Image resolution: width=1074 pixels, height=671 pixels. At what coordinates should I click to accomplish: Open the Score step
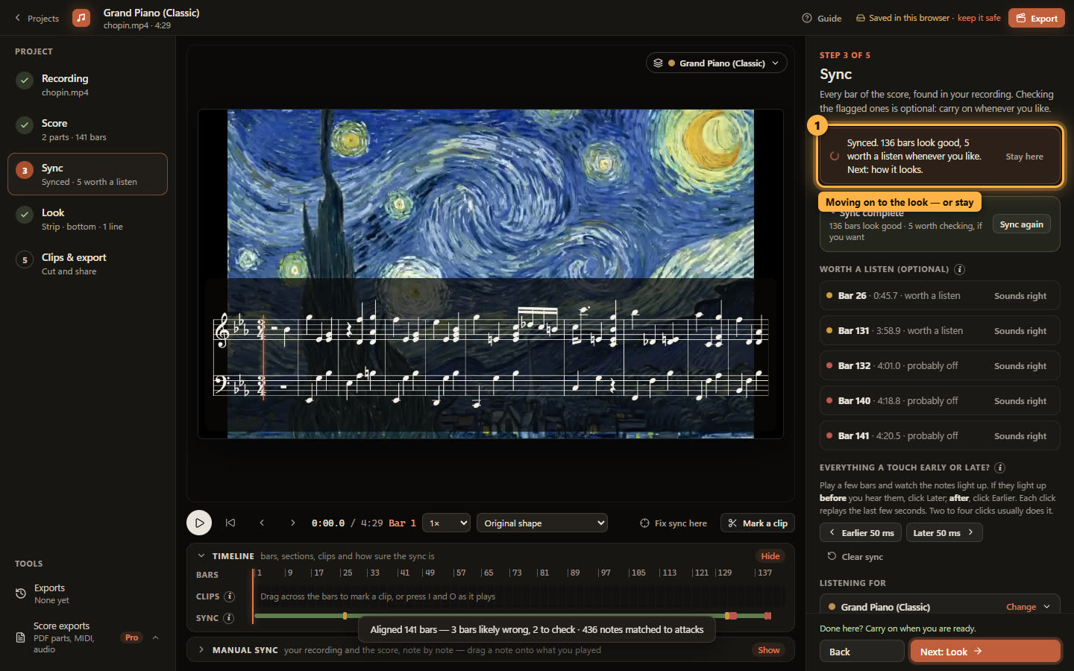tap(87, 130)
